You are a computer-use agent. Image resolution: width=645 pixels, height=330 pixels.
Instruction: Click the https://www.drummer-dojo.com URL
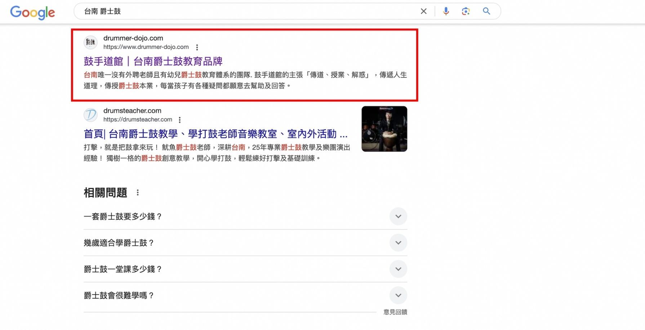(146, 47)
